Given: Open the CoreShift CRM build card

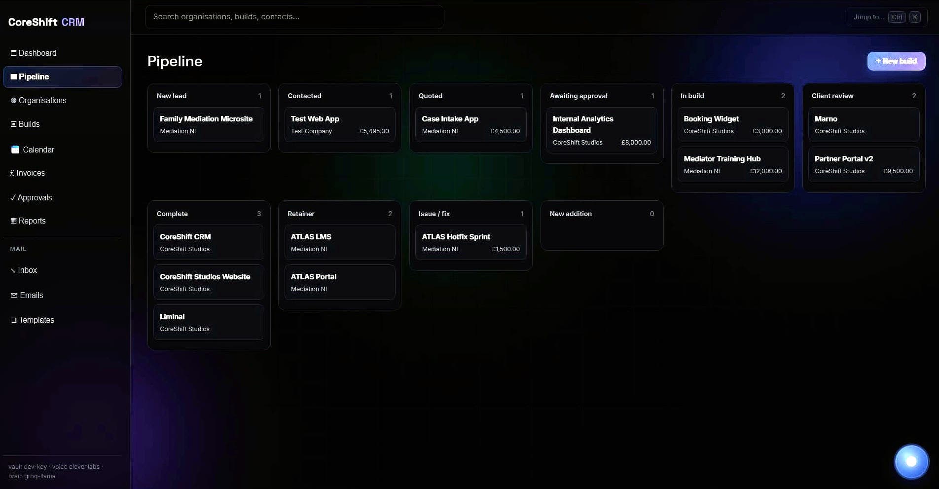Looking at the screenshot, I should coord(209,243).
